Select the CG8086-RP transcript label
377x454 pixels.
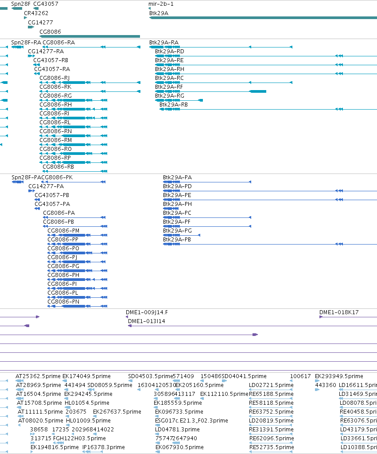click(x=55, y=158)
